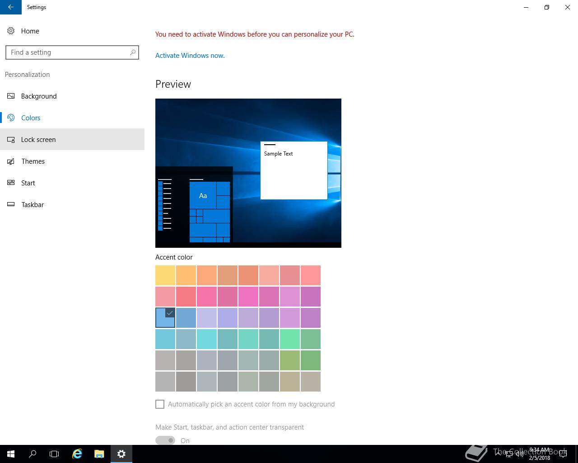Screen dimensions: 578x463
Task: Select tan swatch in last row
Action: pos(290,381)
